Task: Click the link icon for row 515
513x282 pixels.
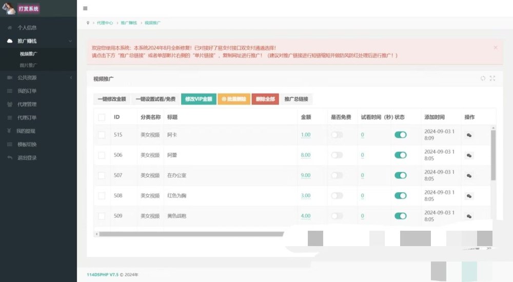Action: [469, 135]
